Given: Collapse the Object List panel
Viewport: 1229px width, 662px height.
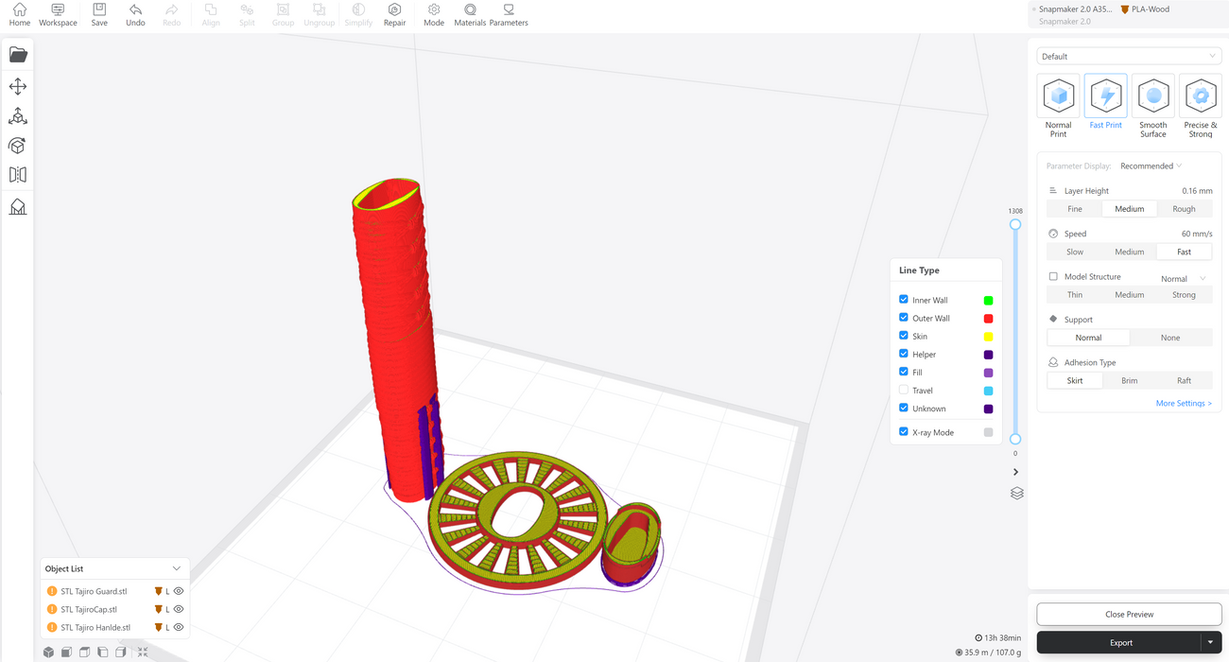Looking at the screenshot, I should [x=177, y=568].
